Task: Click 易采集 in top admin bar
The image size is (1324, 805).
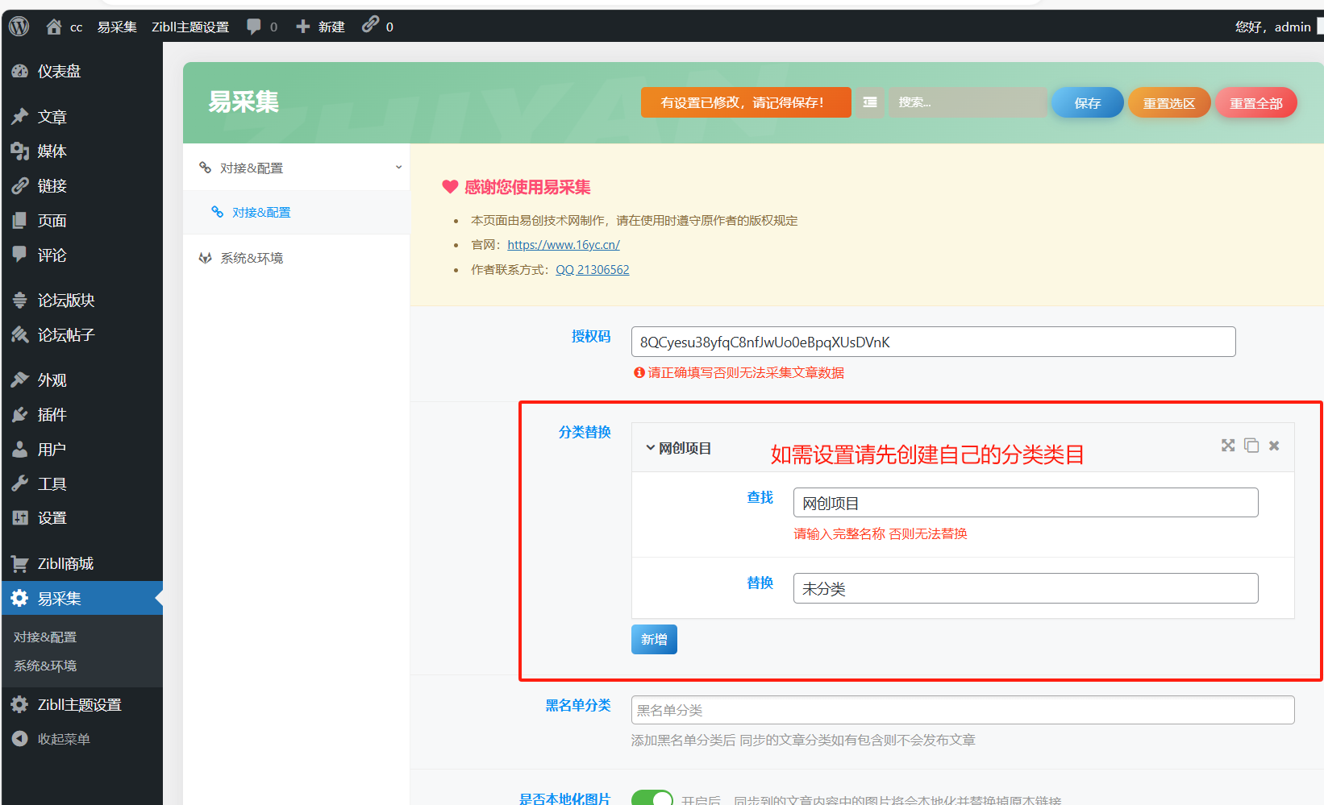Action: coord(117,27)
